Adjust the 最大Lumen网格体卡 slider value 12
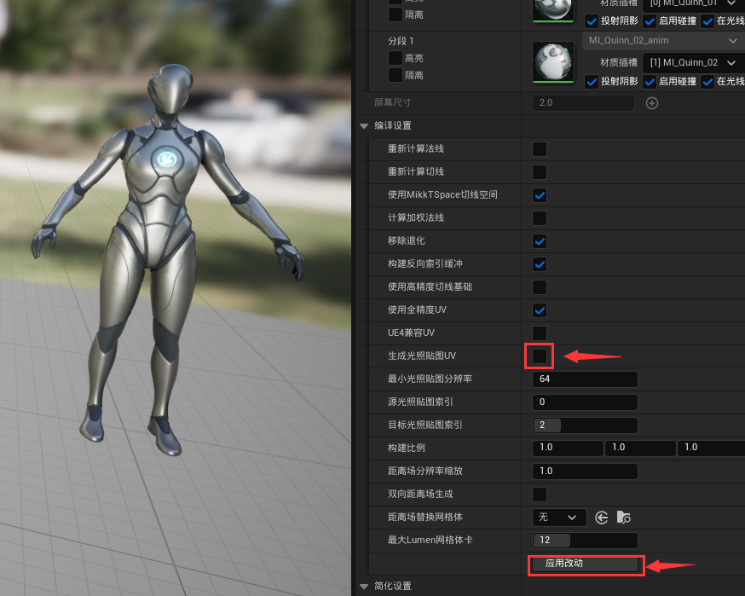Screen dimensions: 745x596 [585, 541]
